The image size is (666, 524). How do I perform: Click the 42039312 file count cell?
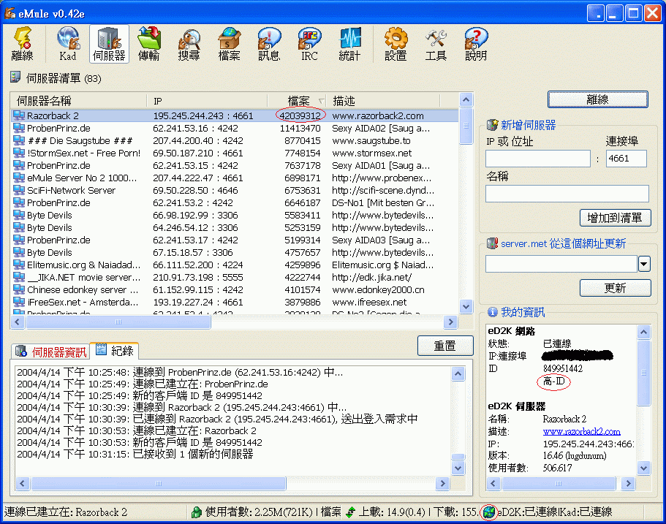(300, 115)
